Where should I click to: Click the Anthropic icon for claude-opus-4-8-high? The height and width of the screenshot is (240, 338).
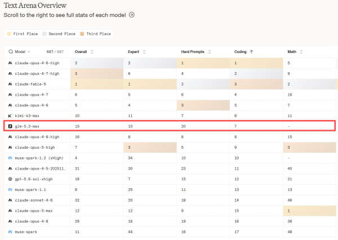10,137
